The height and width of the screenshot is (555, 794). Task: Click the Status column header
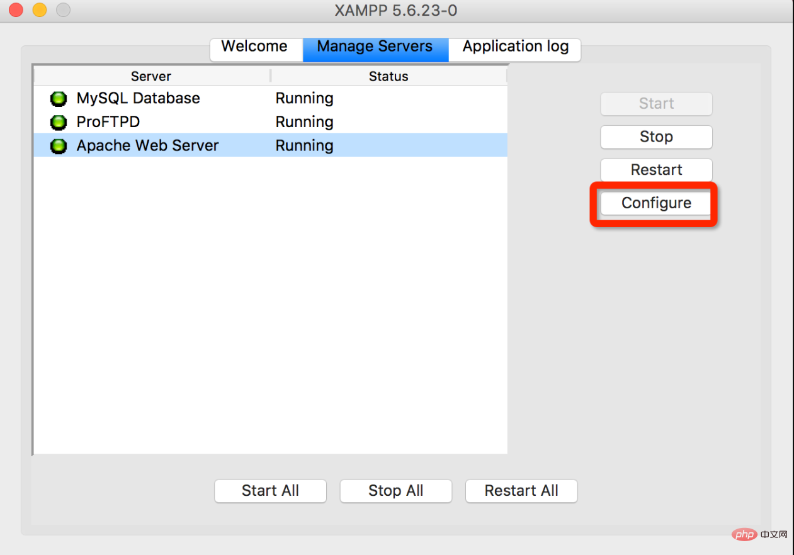(388, 76)
